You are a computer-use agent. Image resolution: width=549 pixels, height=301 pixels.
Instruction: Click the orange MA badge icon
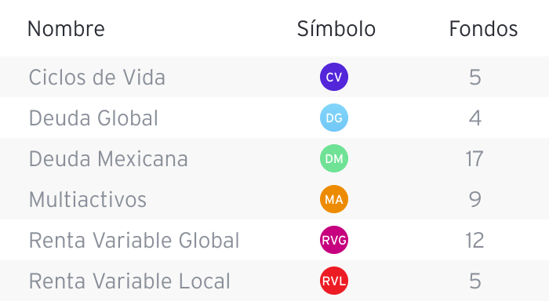pos(334,199)
